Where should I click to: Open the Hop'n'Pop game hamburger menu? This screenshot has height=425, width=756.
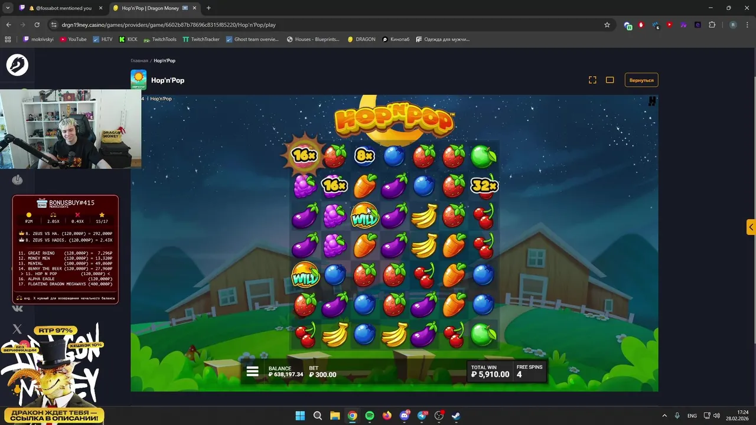(x=252, y=371)
